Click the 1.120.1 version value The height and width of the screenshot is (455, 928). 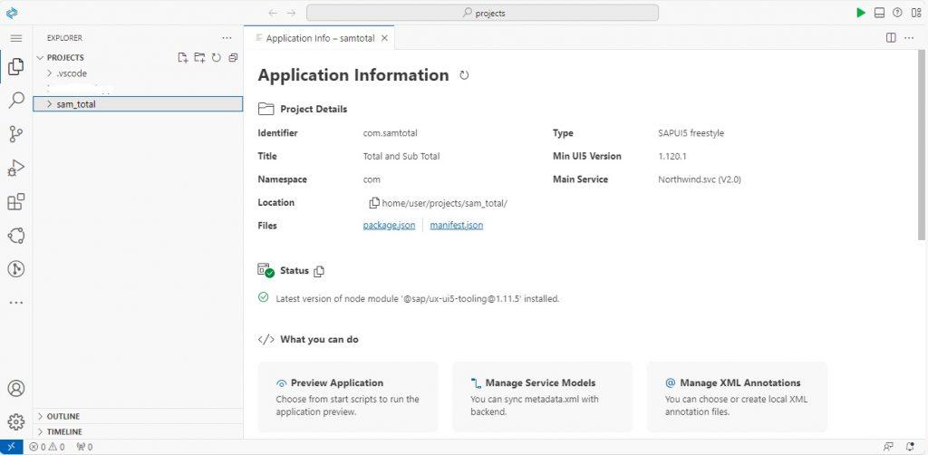(x=672, y=156)
